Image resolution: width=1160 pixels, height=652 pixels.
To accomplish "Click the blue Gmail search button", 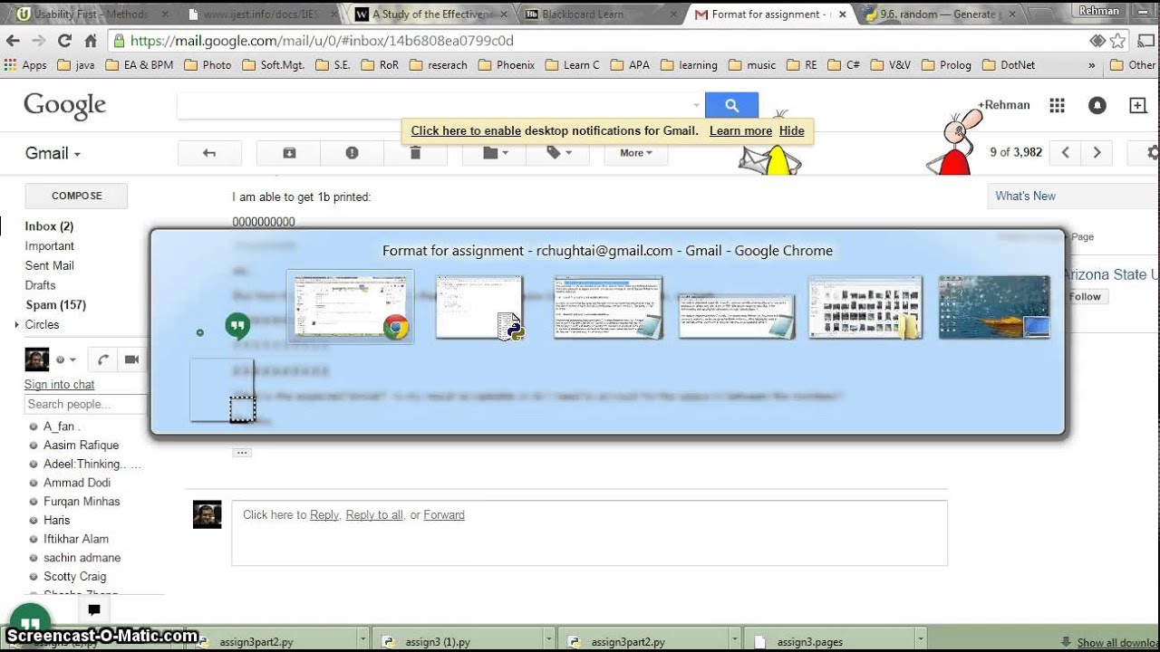I will 731,105.
